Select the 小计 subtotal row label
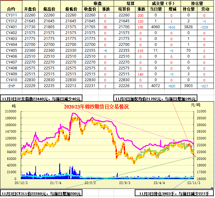The width and height of the screenshot is (215, 198). click(11, 86)
